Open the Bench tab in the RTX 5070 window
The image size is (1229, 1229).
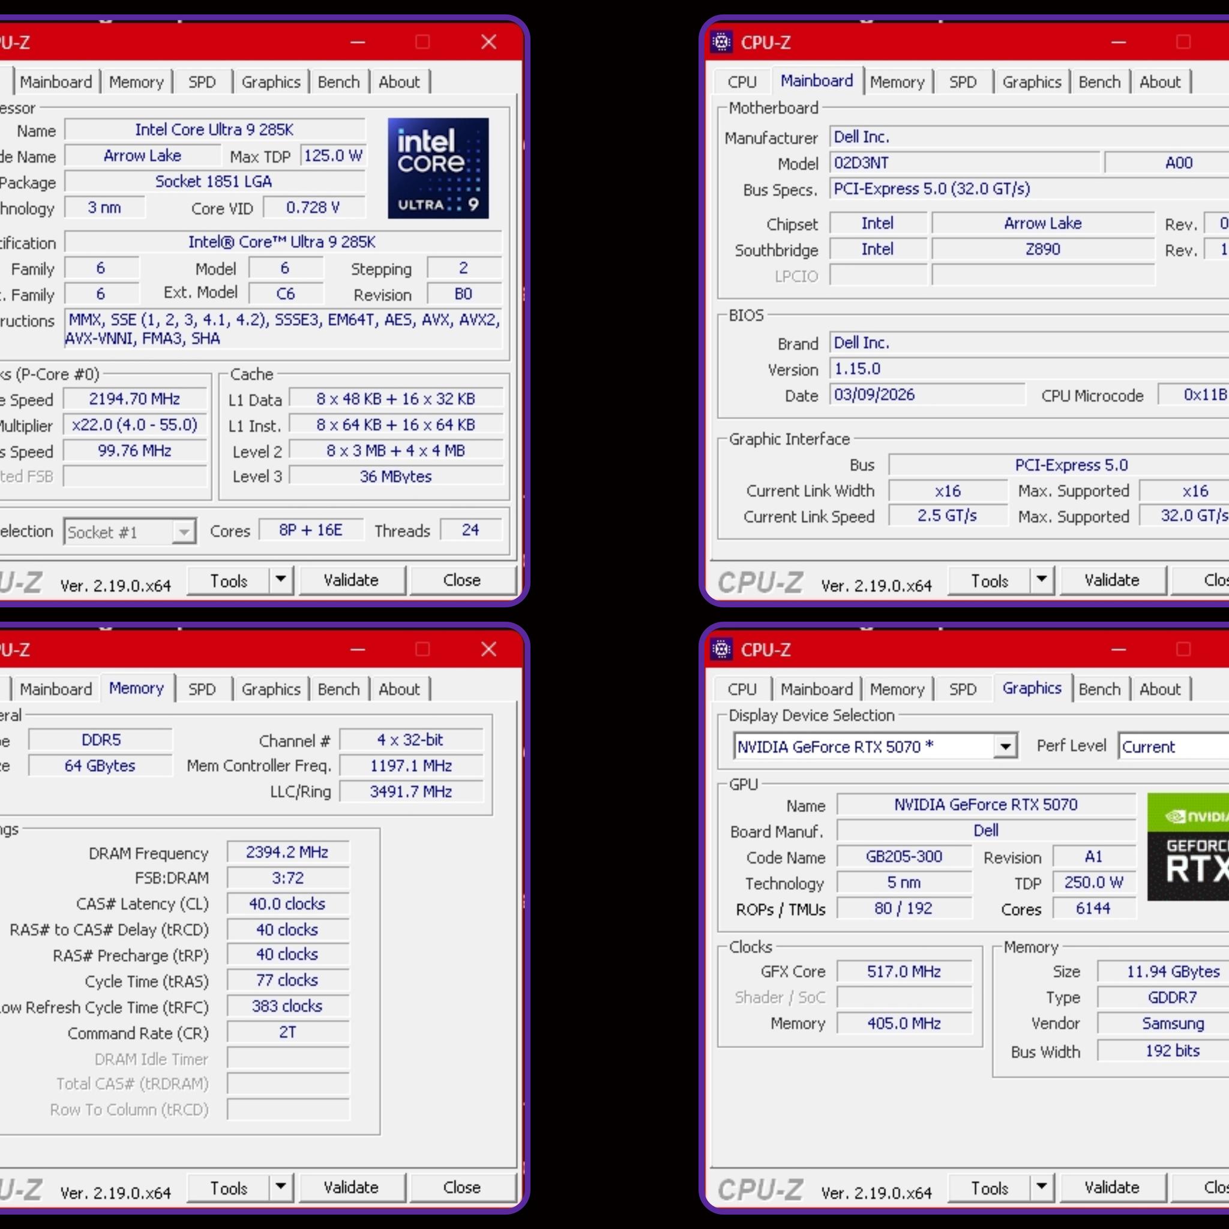coord(1099,689)
